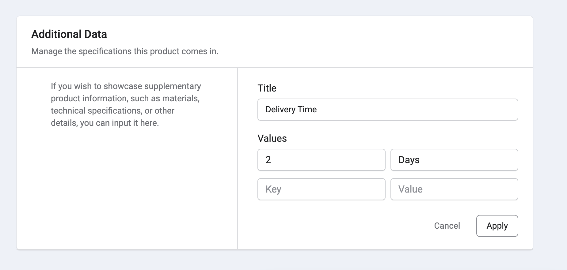Click the 'details, you can input it here' line
This screenshot has width=567, height=270.
[x=105, y=123]
